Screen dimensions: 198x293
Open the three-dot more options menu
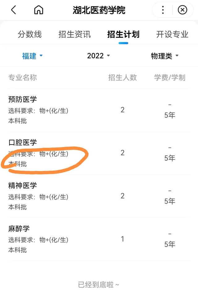tap(162, 10)
